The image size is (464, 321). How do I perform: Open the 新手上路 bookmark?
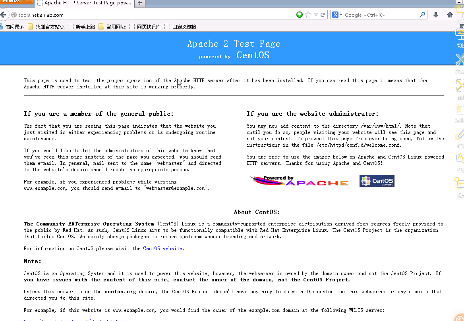82,27
